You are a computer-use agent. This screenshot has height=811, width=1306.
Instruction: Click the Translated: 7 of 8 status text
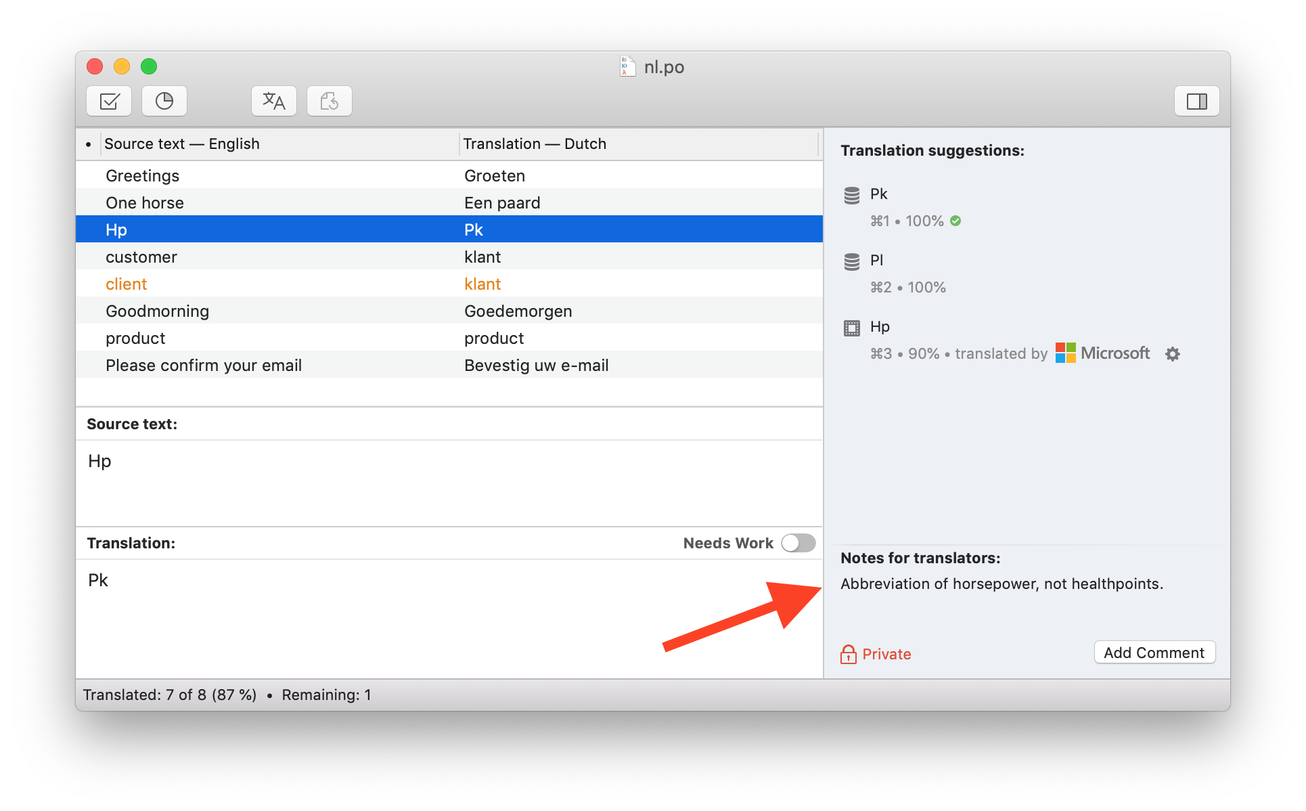170,695
